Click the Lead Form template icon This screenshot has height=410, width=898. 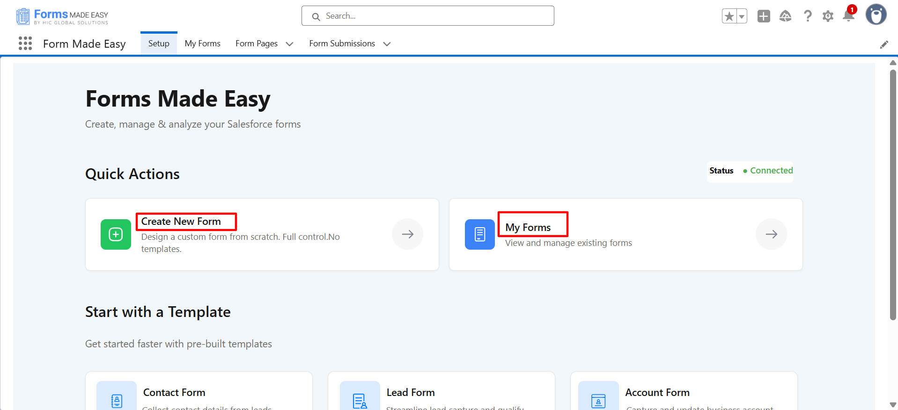(360, 396)
